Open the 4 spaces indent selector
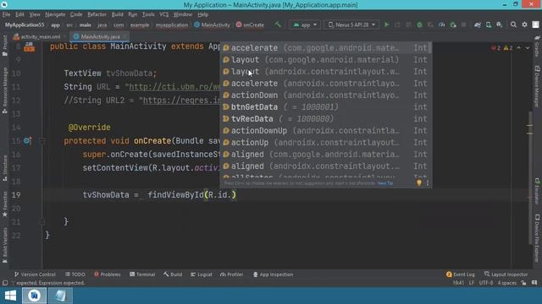This screenshot has width=542, height=304. 506,283
